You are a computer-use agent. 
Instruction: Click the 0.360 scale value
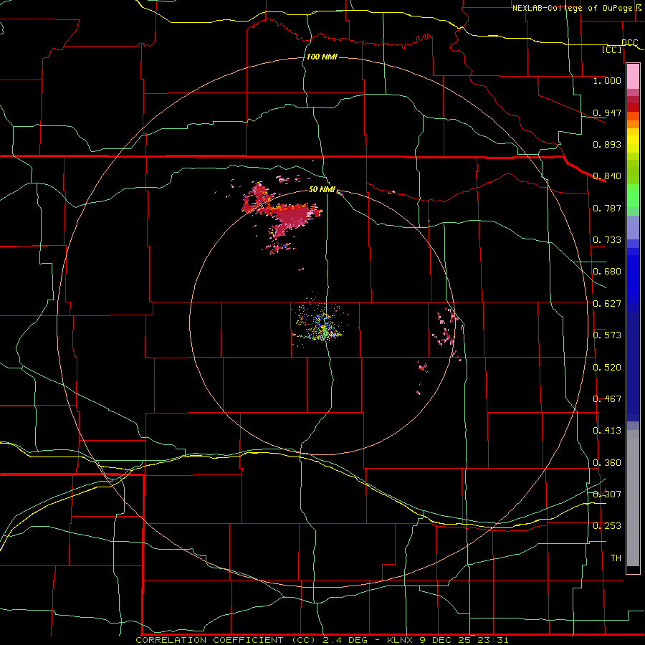(607, 463)
